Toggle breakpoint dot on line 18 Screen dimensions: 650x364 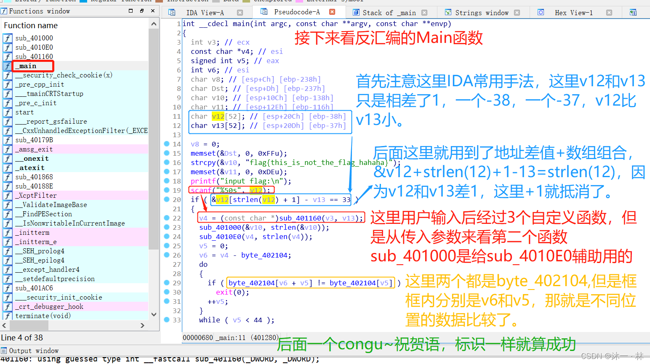(167, 181)
